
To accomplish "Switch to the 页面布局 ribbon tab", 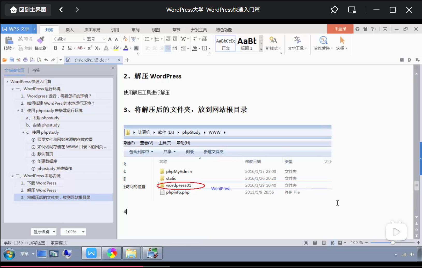I will 92,30.
